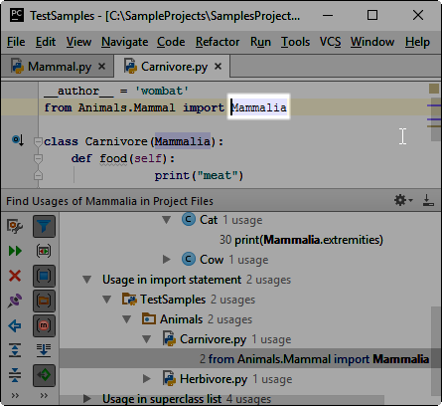Expand all nodes in usages tree
This screenshot has width=442, height=406.
coord(15,350)
